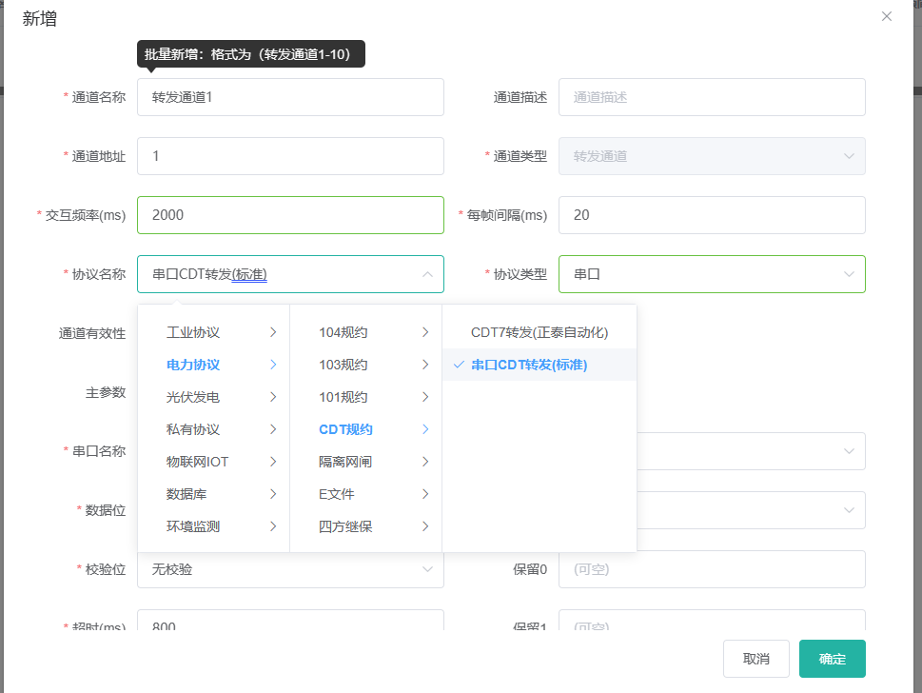The height and width of the screenshot is (693, 922).
Task: Select 环境监测 in the cascader menu
Action: 214,526
